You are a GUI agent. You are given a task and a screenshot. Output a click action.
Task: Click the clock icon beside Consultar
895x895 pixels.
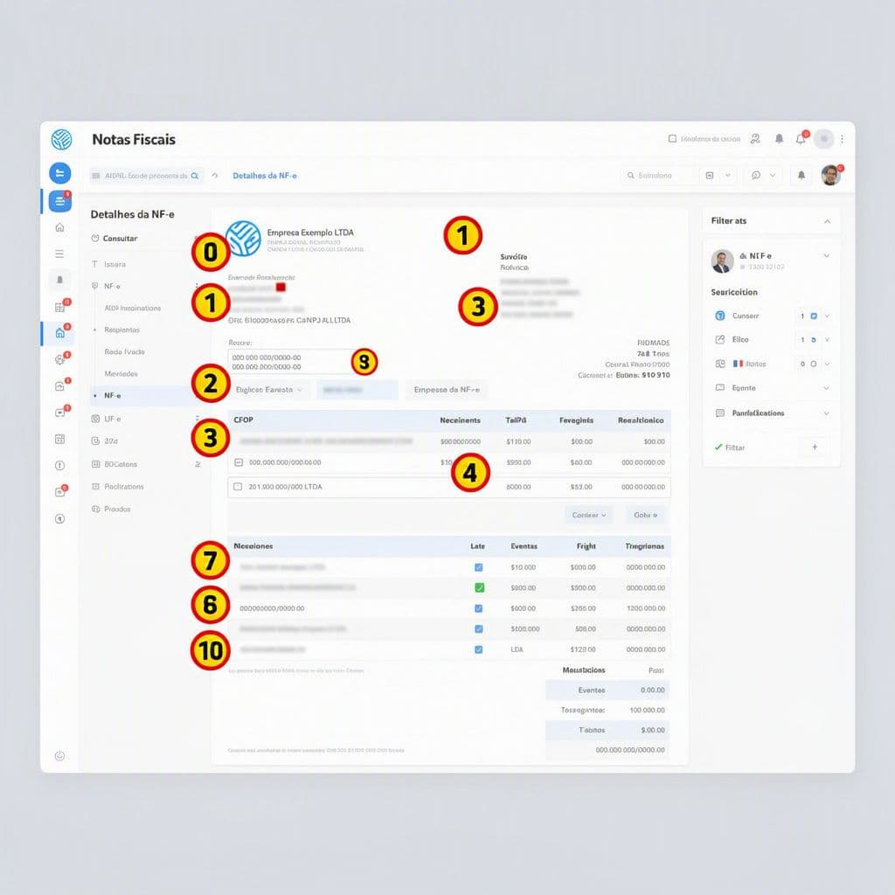[95, 239]
